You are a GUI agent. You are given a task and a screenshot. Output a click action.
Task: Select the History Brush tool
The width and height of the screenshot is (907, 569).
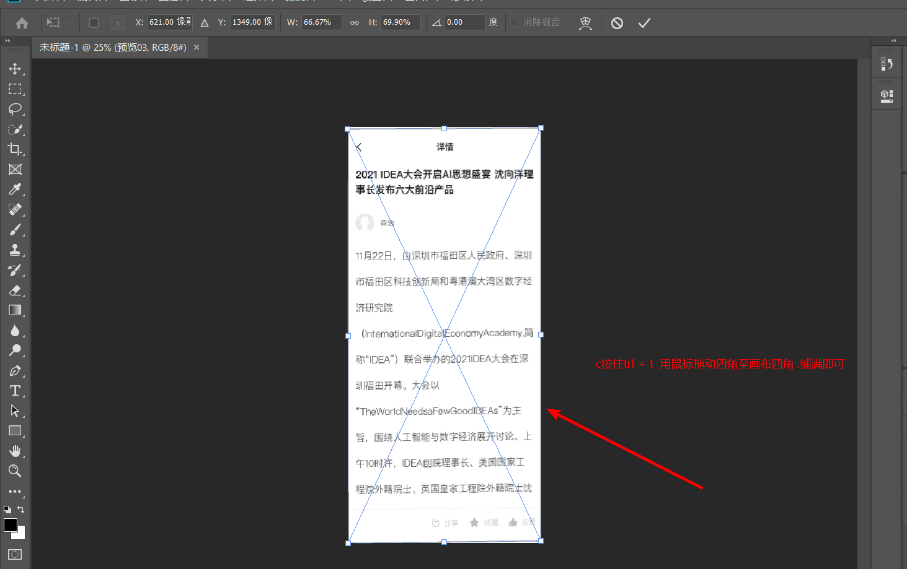[15, 270]
